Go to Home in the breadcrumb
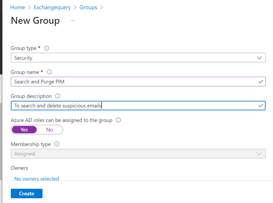The image size is (273, 203). (x=18, y=7)
